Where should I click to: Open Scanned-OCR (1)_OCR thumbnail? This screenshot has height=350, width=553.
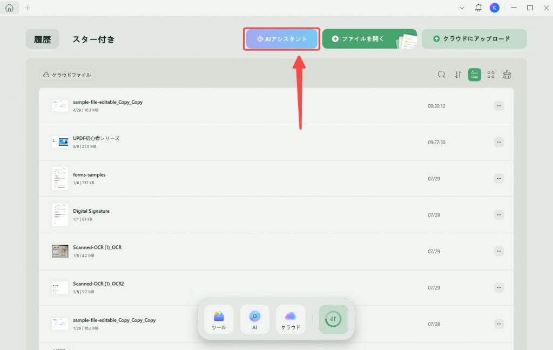(x=60, y=251)
